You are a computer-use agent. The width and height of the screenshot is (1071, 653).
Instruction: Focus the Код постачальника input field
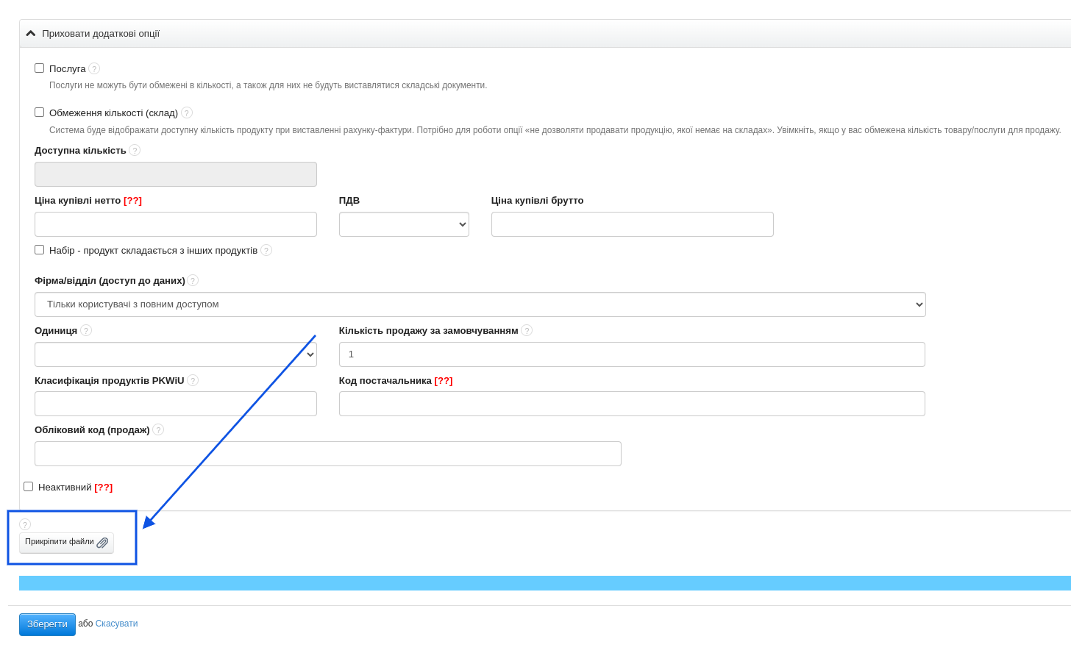coord(631,404)
